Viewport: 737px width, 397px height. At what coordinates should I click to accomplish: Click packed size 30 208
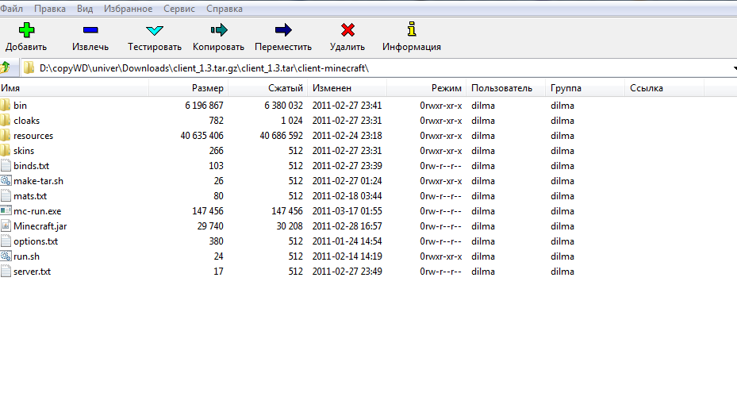[290, 225]
